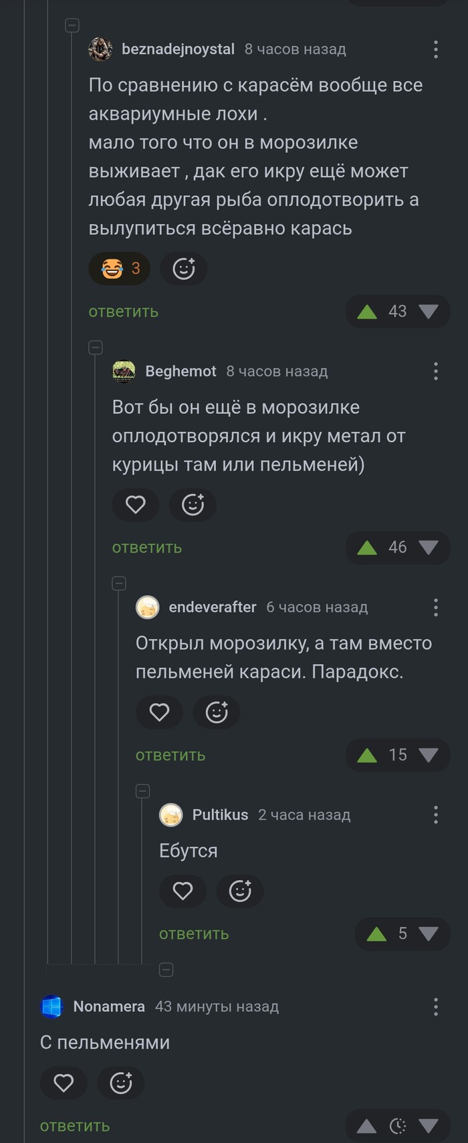Upvote Nonamera's comment

point(366,1126)
